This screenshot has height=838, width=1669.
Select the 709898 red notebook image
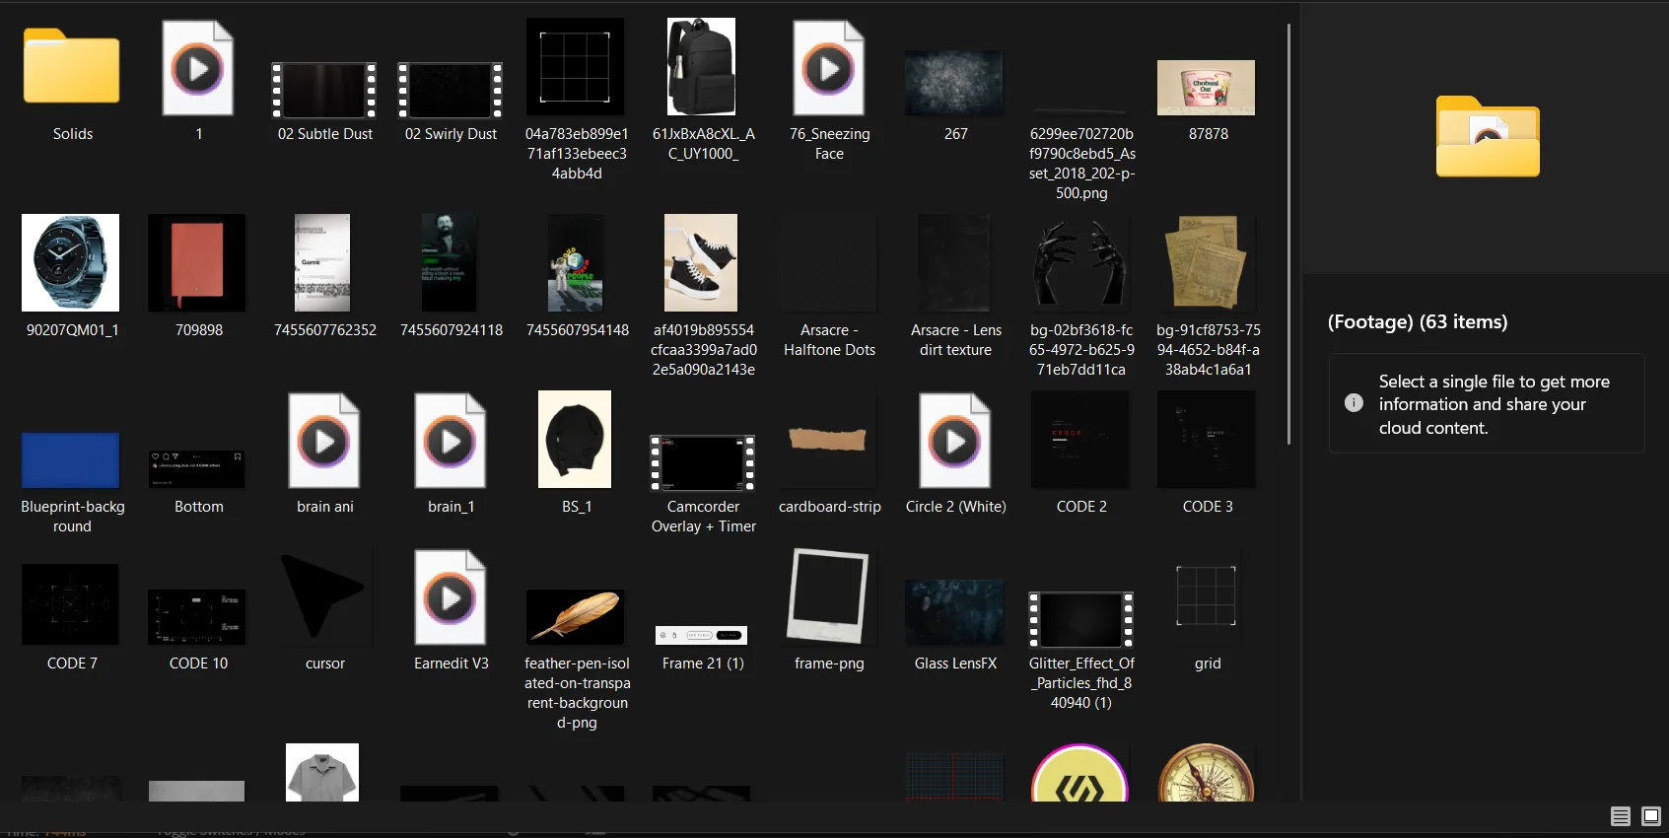(x=197, y=263)
